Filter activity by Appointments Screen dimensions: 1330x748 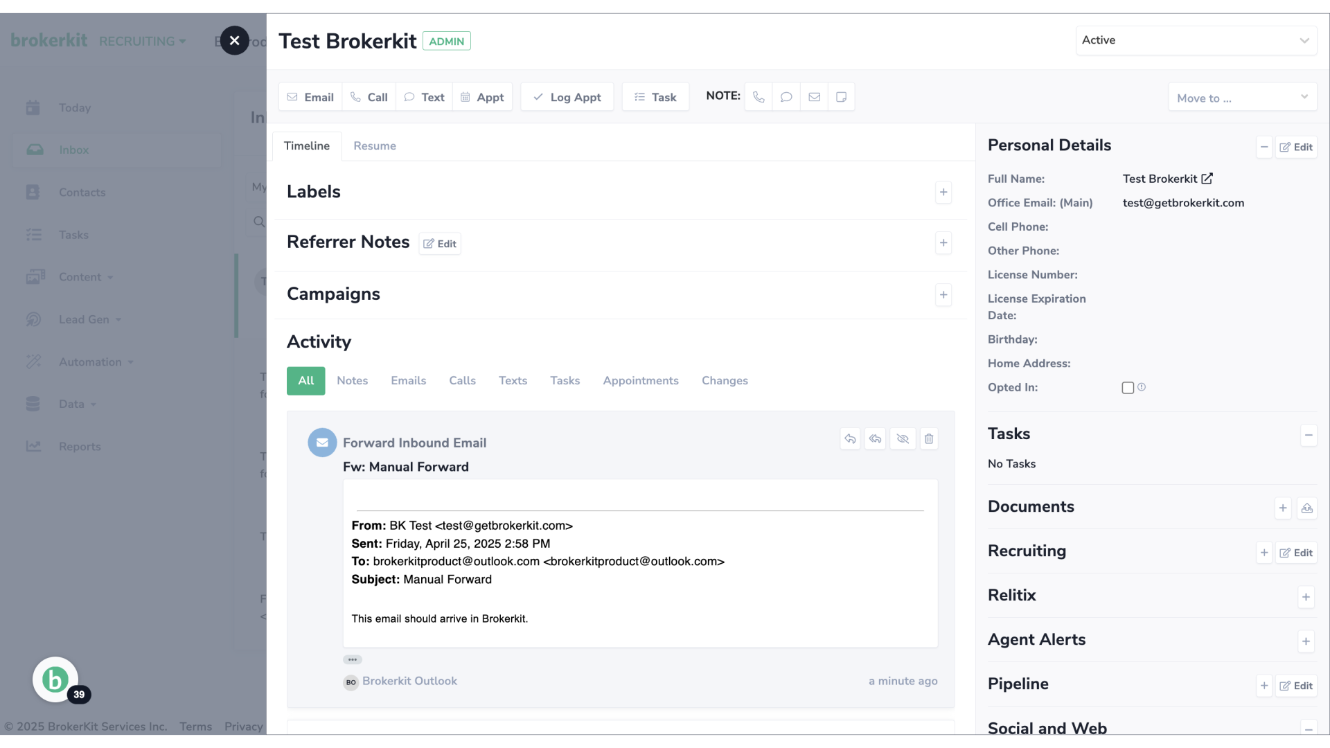point(641,381)
